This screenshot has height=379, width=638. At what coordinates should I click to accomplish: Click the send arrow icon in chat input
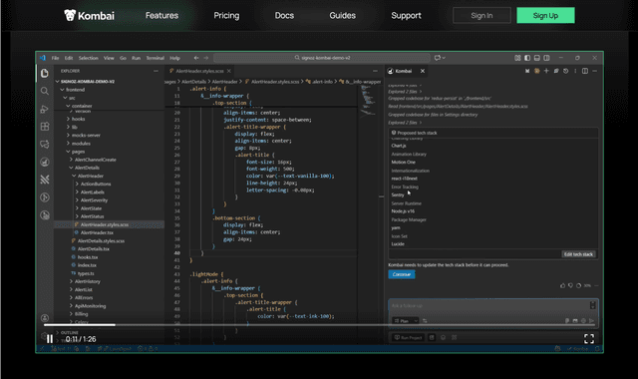[591, 321]
